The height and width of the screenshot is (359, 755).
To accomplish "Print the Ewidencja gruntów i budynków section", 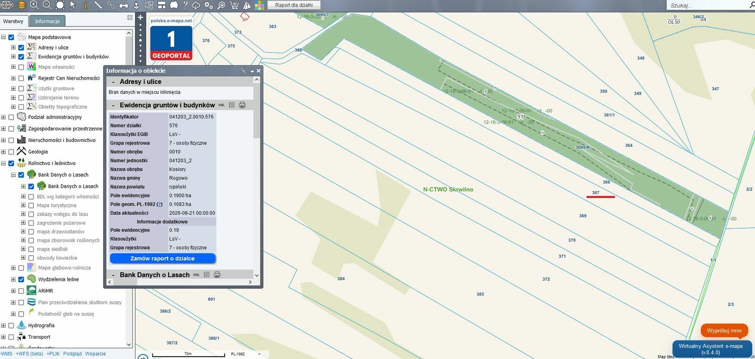I will click(242, 105).
